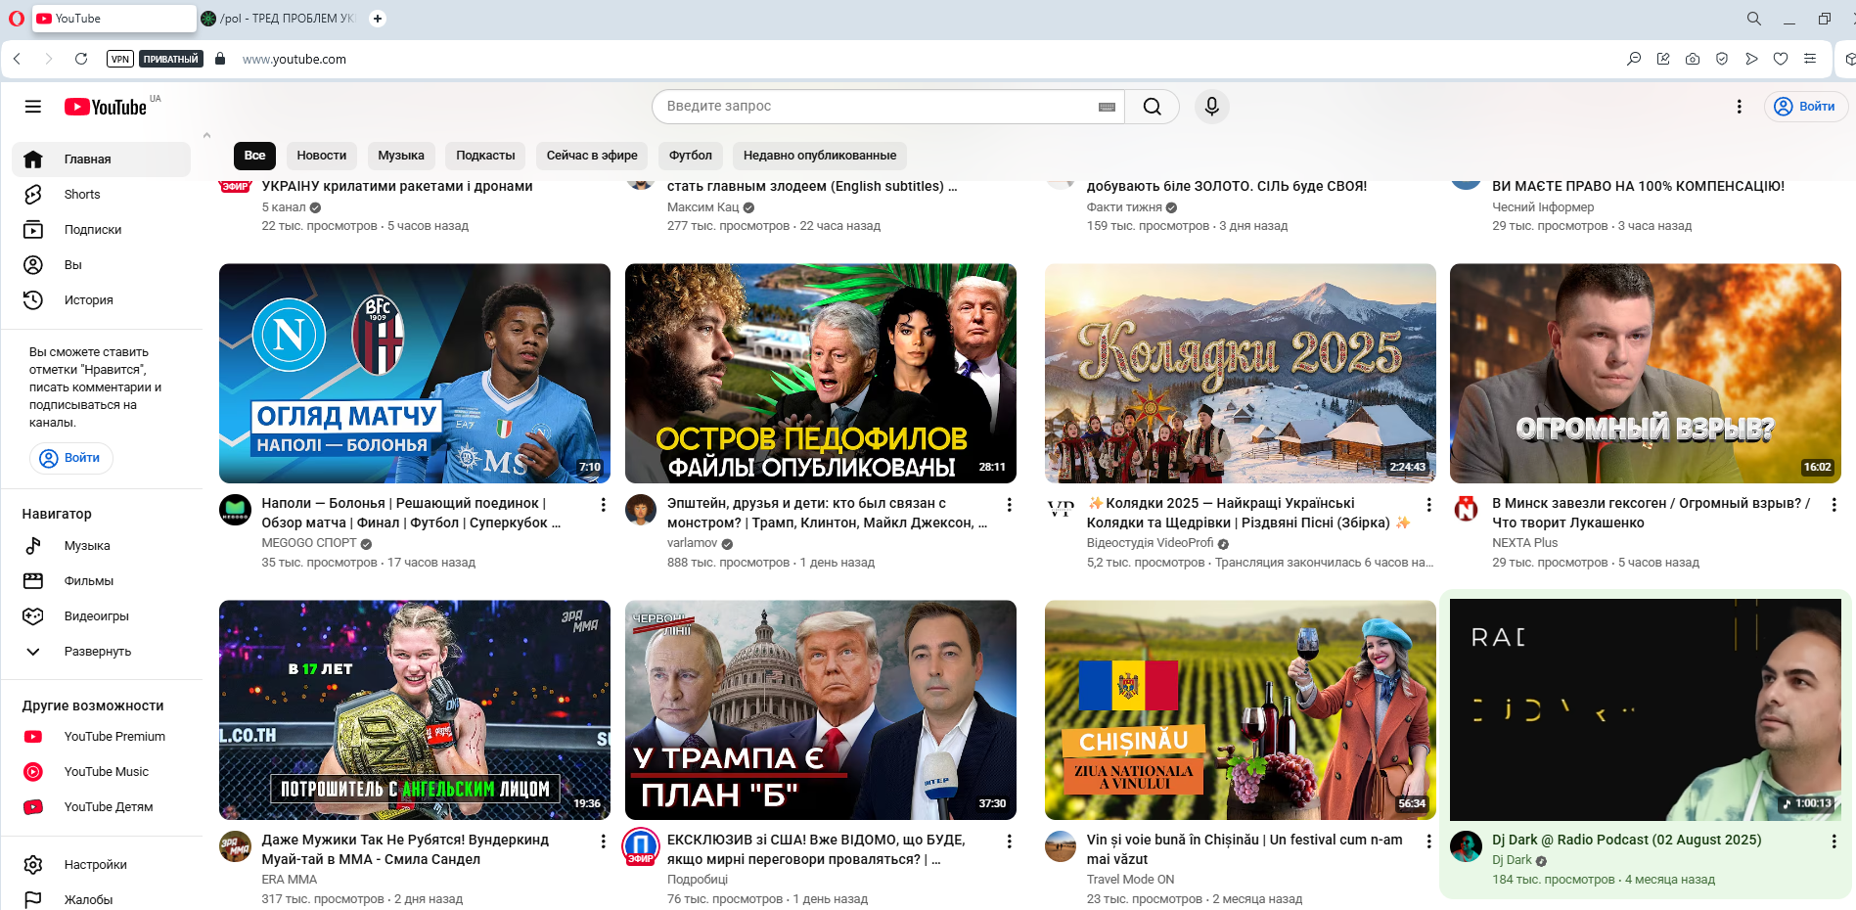Open the hamburger guide menu
Screen dimensions: 1856x910
pos(33,107)
